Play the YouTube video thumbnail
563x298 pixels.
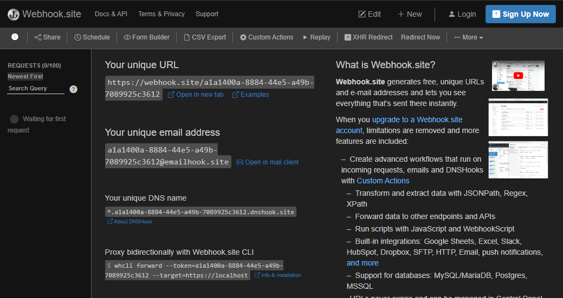pos(518,76)
